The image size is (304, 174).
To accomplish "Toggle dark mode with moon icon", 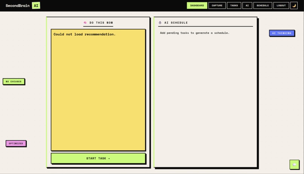I will point(294,5).
